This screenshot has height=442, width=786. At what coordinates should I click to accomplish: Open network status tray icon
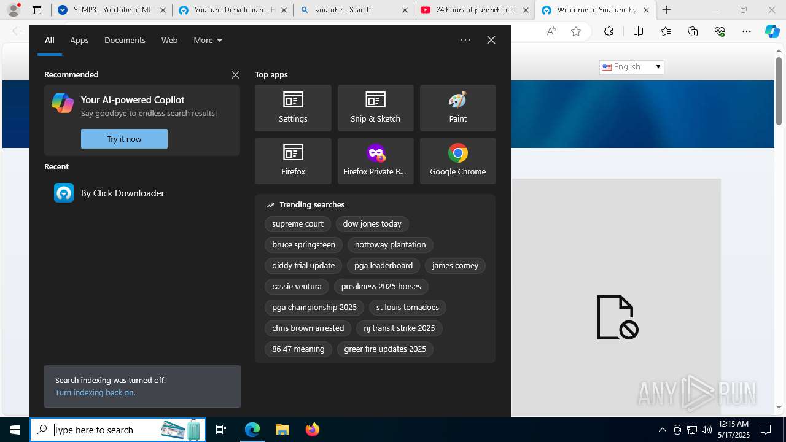click(692, 430)
